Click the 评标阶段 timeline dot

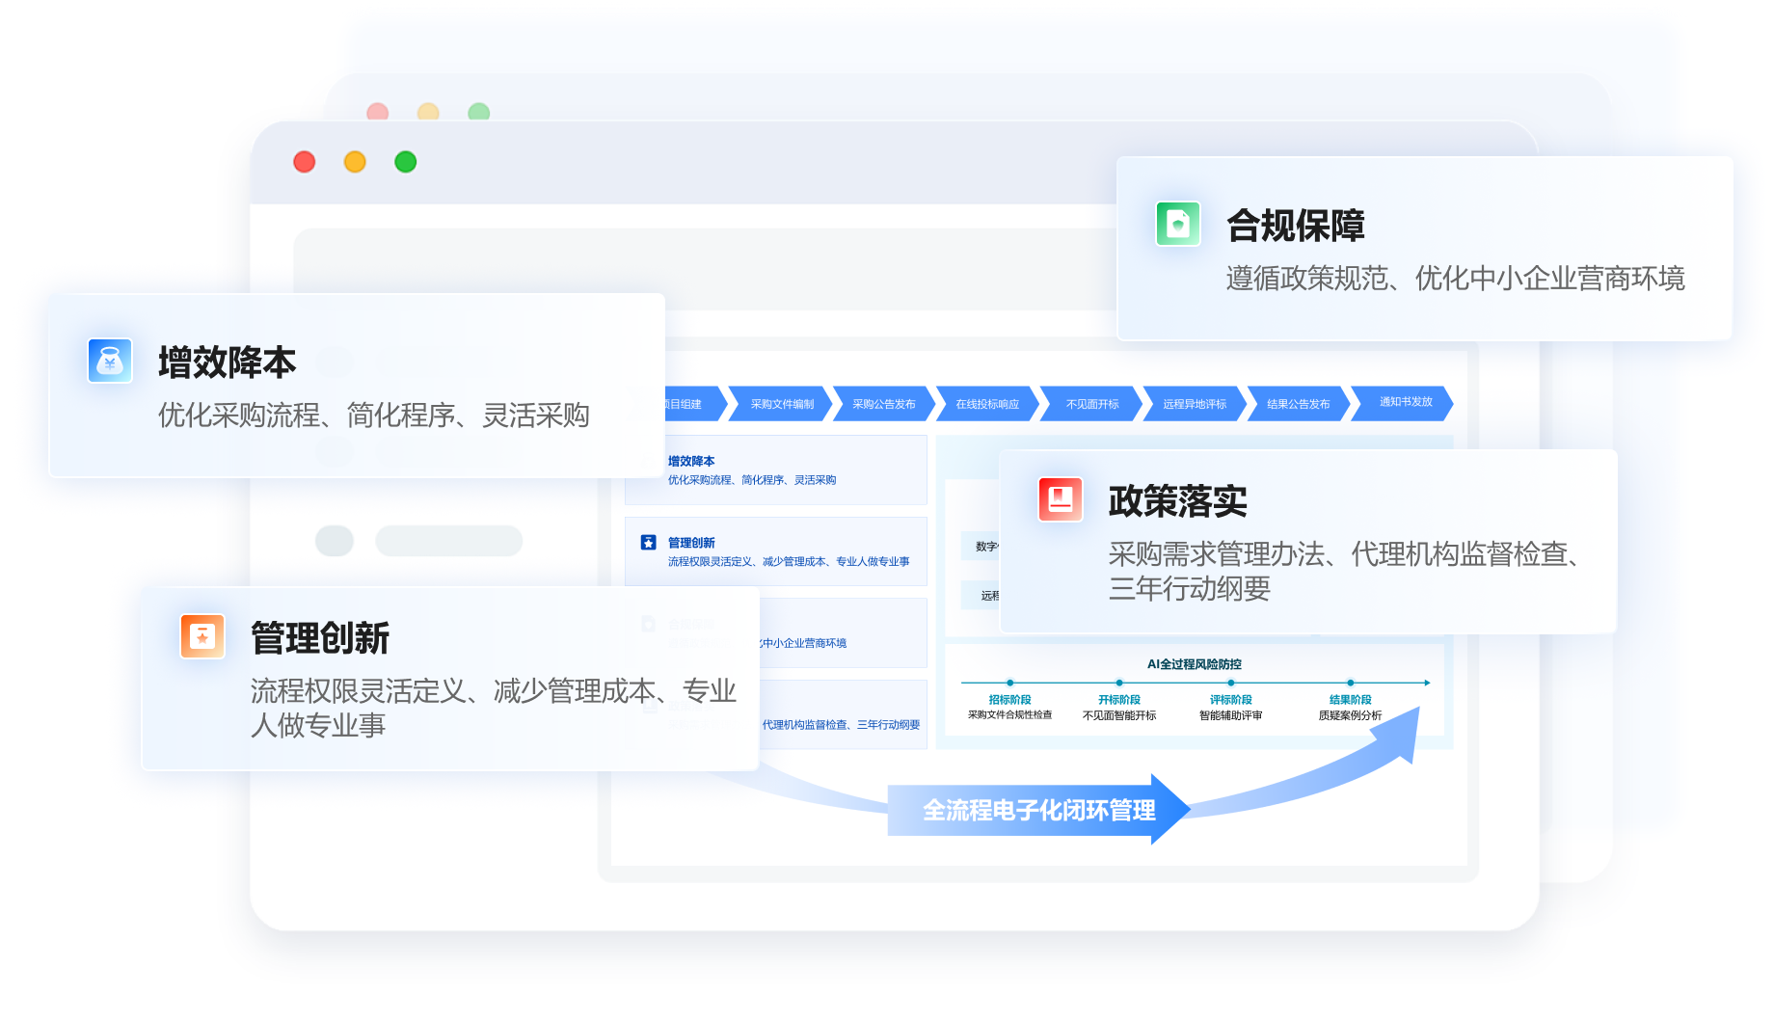[x=1230, y=683]
